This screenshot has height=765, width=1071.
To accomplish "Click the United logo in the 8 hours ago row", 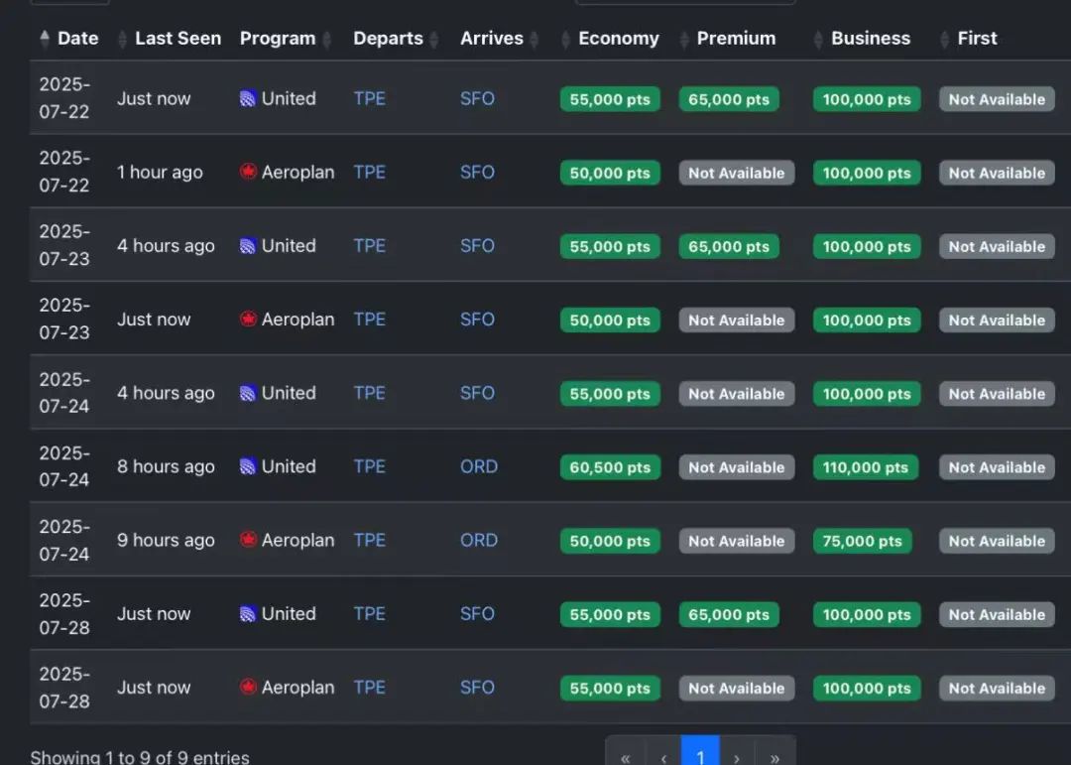I will pos(248,466).
